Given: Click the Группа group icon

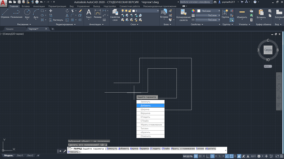Looking at the screenshot, I should tap(225, 14).
